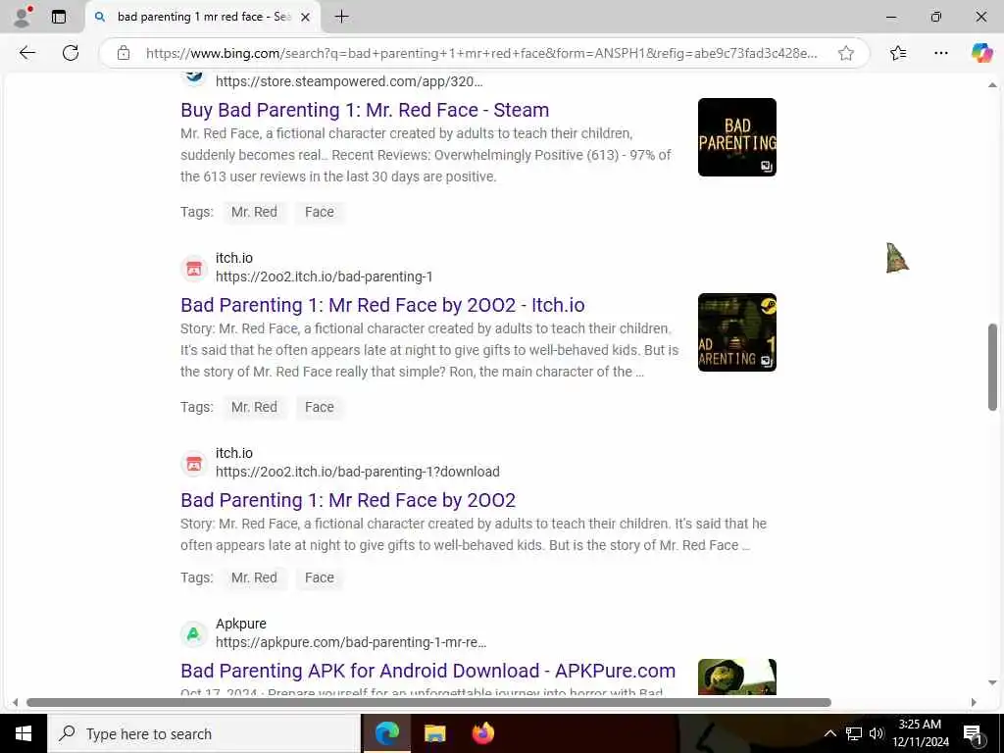
Task: Open the Favorites list icon
Action: click(x=898, y=53)
